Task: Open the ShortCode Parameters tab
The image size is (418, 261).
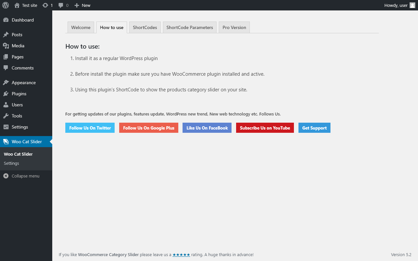Action: [x=190, y=27]
